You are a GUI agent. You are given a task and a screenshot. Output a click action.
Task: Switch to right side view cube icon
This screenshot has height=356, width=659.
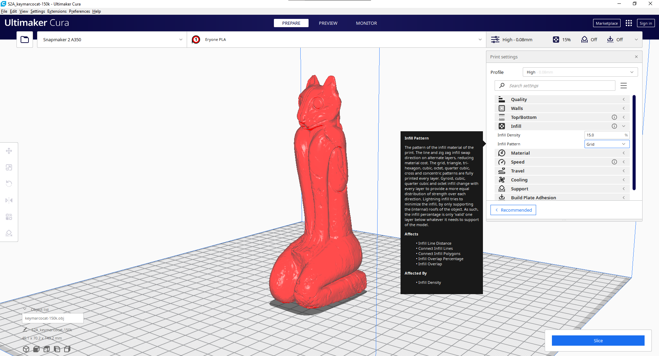point(67,349)
